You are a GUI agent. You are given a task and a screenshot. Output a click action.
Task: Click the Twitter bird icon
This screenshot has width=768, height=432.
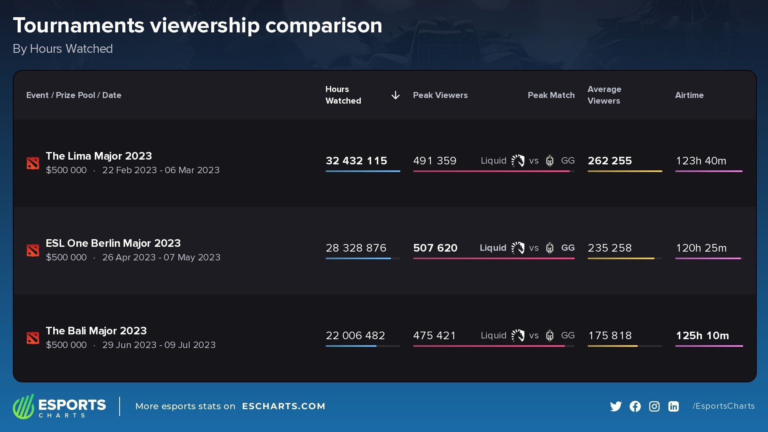[x=616, y=406]
